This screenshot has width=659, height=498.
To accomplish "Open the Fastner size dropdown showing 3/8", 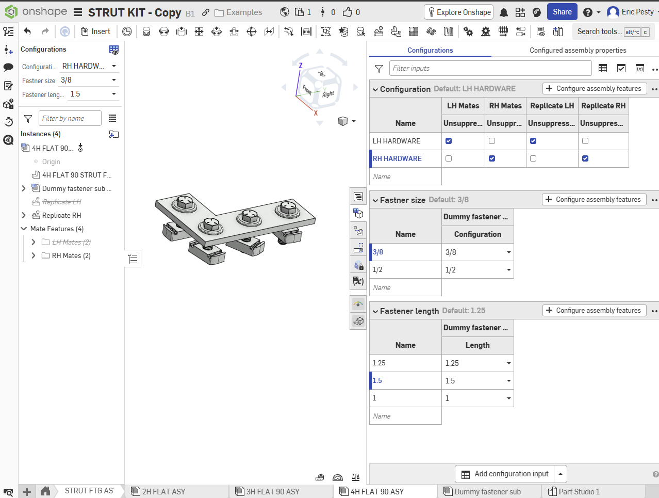I will (x=89, y=80).
